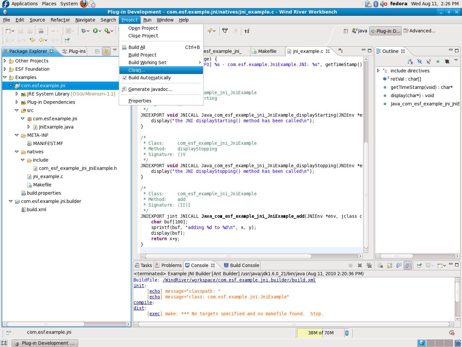Click Open Console icon
462x347 pixels.
tap(440, 265)
